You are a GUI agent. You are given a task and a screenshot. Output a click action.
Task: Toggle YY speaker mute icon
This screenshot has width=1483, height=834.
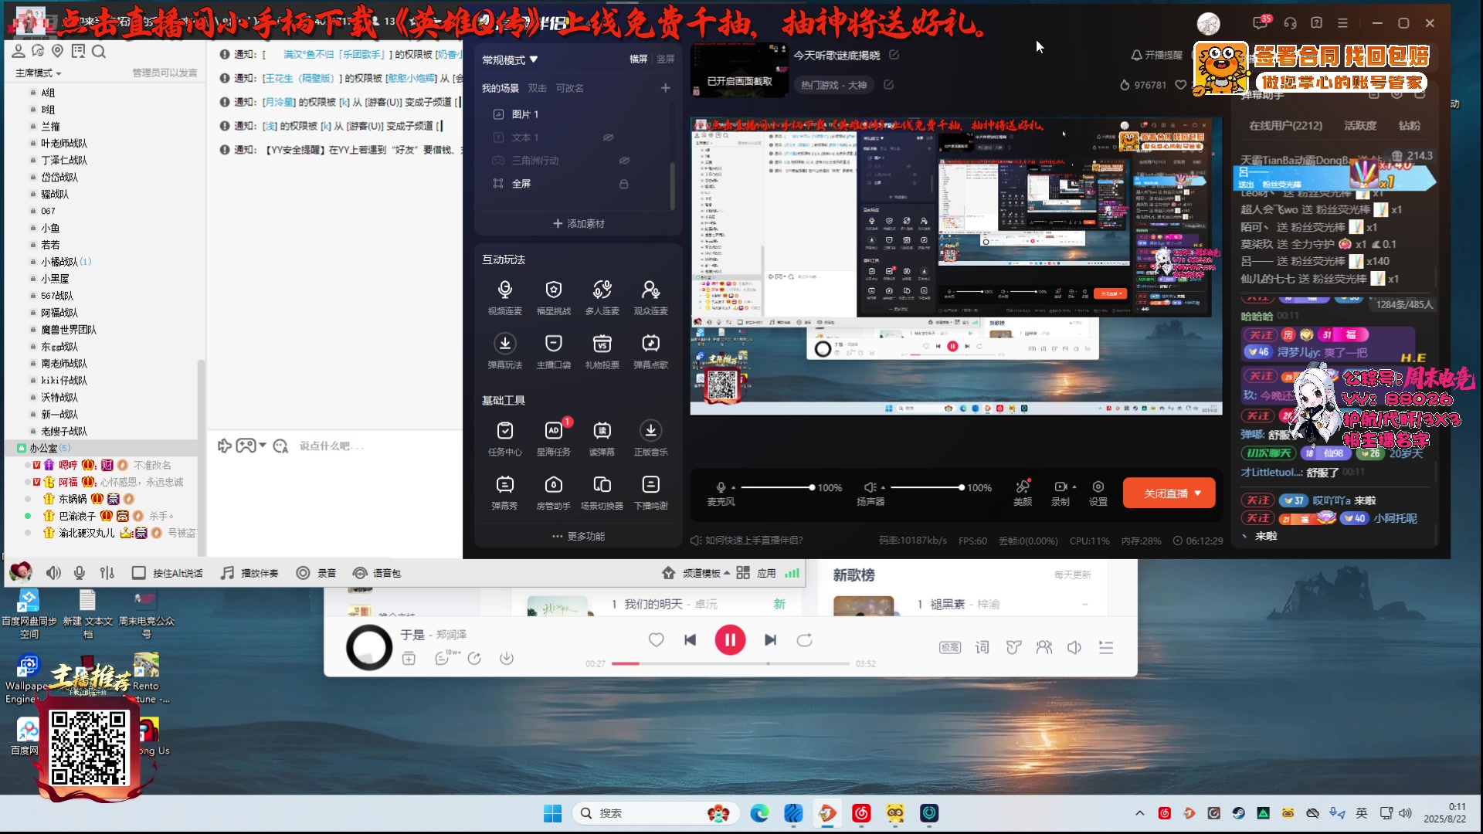point(53,573)
